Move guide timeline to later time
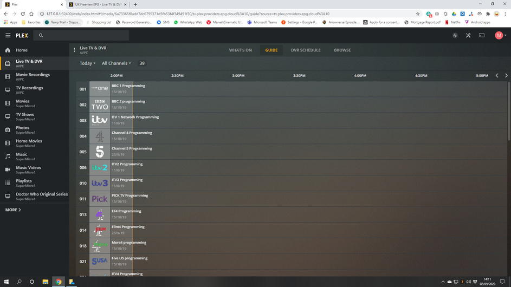Image resolution: width=511 pixels, height=287 pixels. click(x=506, y=76)
